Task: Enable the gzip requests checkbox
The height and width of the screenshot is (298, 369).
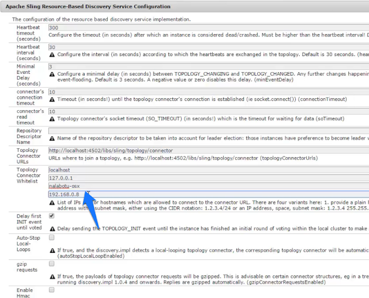Action: 51,263
